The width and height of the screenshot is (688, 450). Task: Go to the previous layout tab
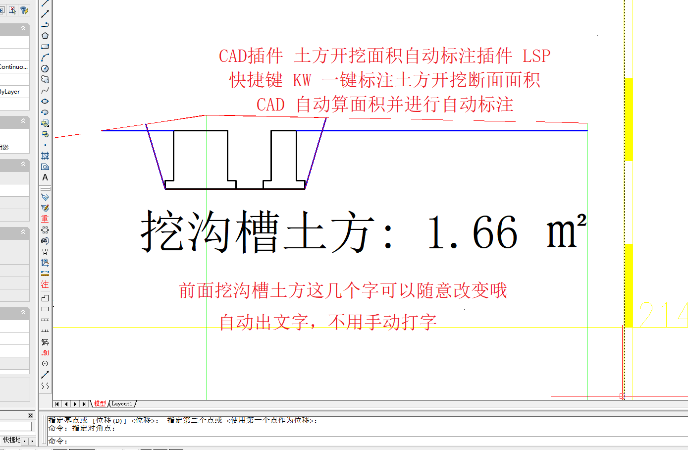pyautogui.click(x=66, y=404)
